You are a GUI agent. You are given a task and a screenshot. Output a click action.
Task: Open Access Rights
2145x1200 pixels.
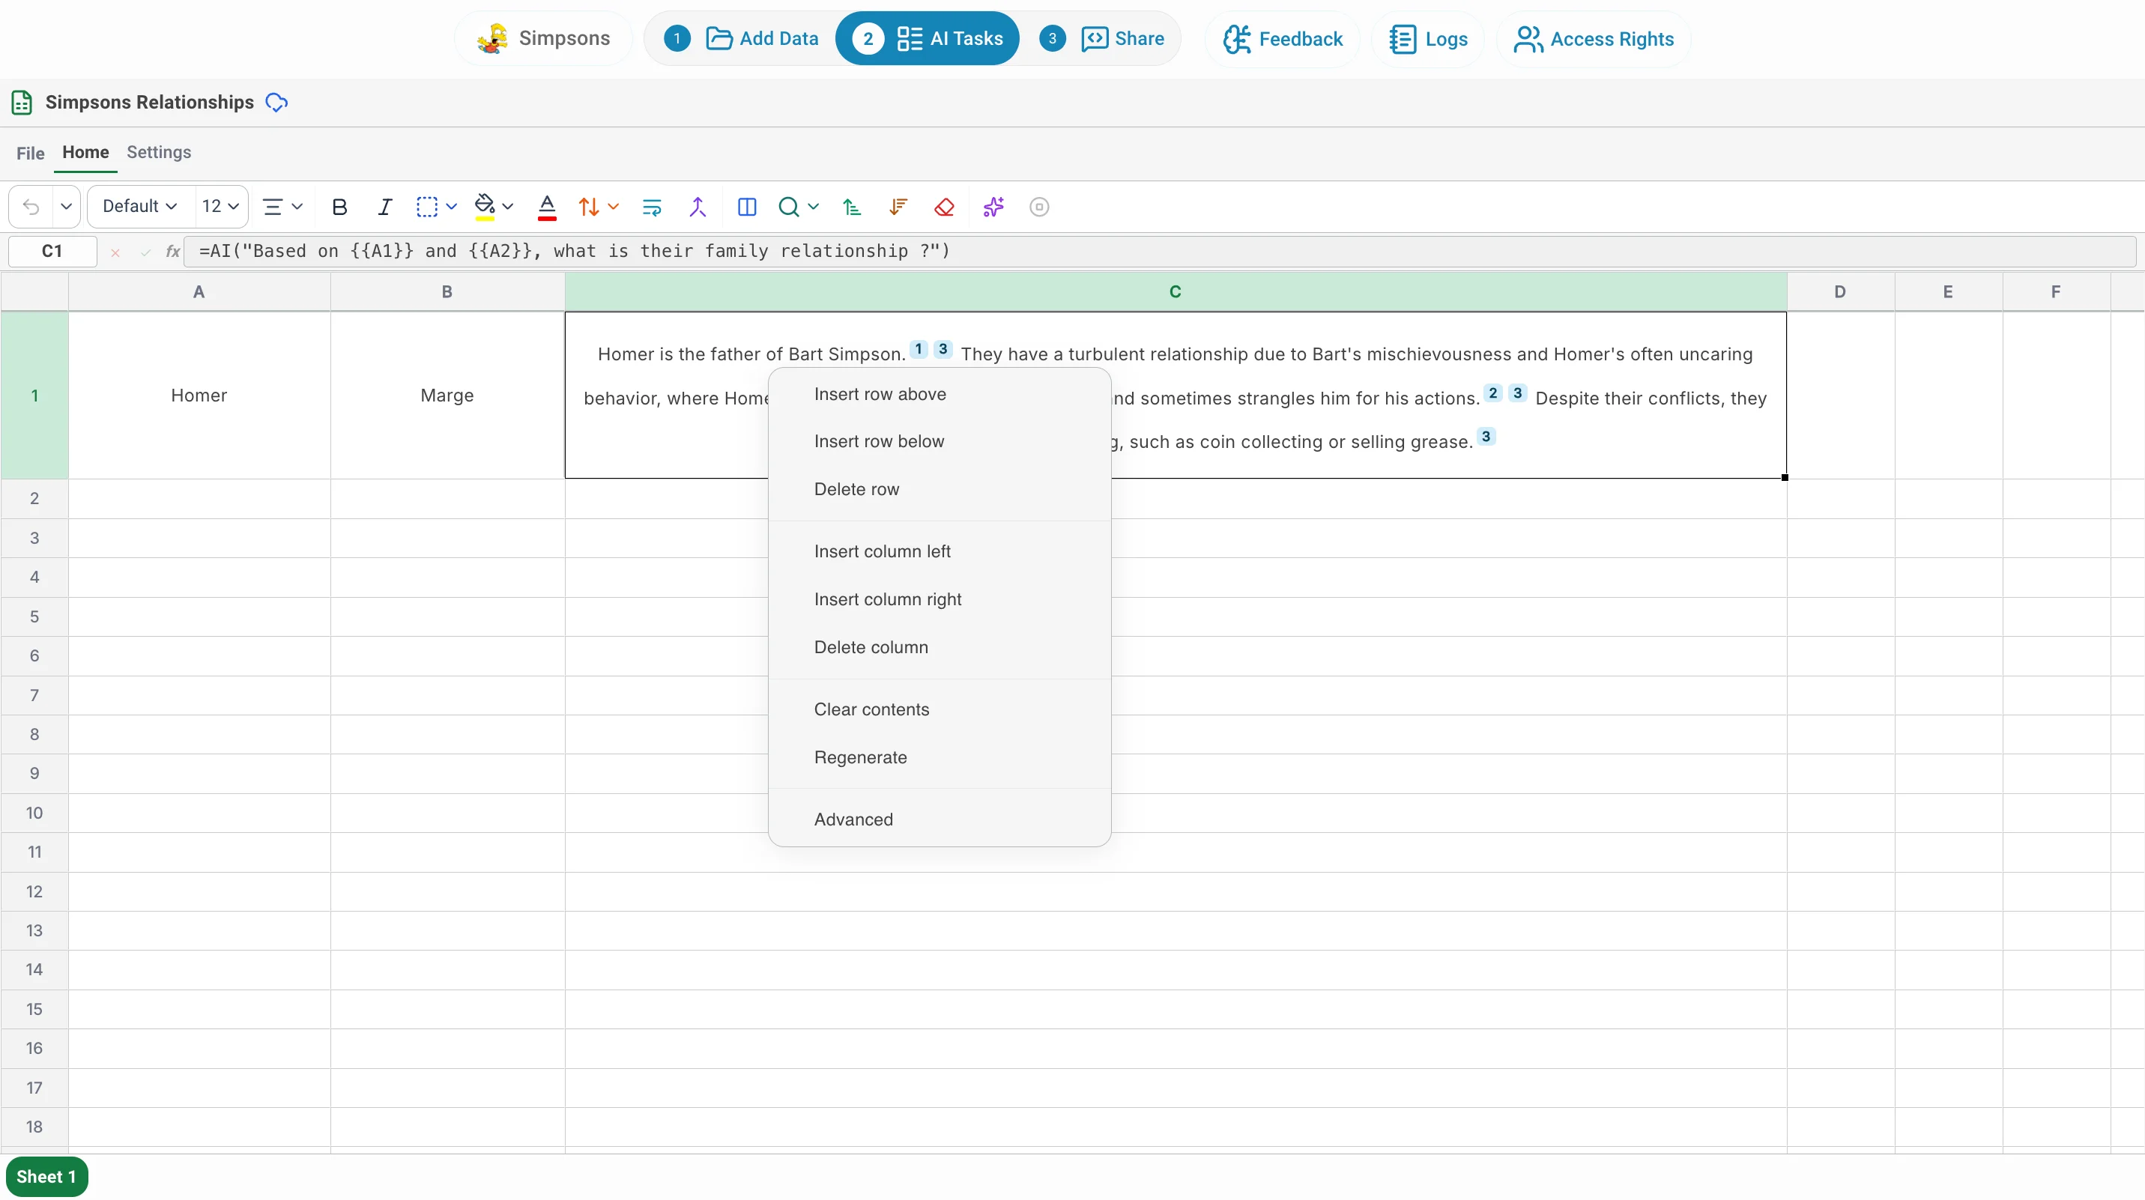tap(1594, 38)
